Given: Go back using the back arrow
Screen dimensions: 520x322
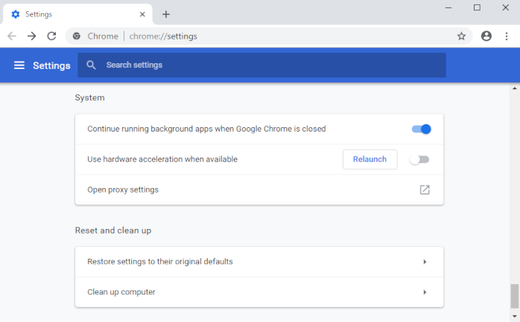Looking at the screenshot, I should pyautogui.click(x=12, y=36).
